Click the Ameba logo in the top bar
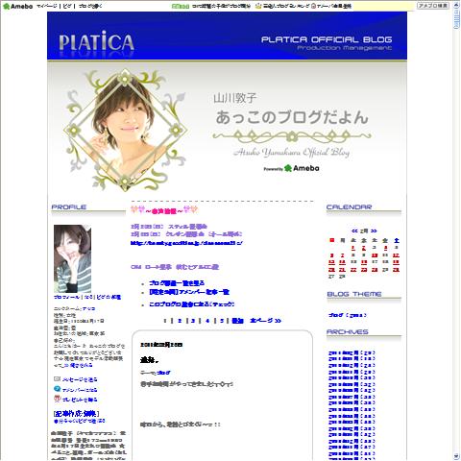Image resolution: width=461 pixels, height=461 pixels. point(18,6)
